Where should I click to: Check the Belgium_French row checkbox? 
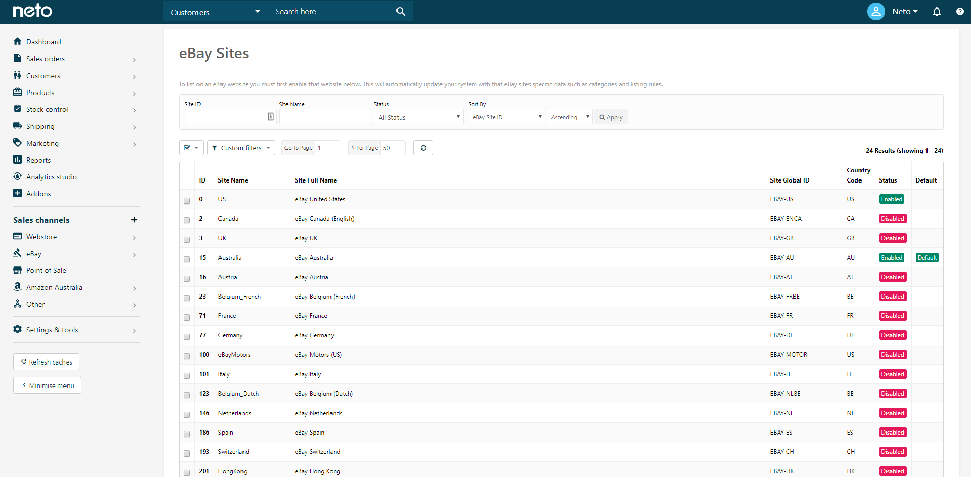(187, 298)
